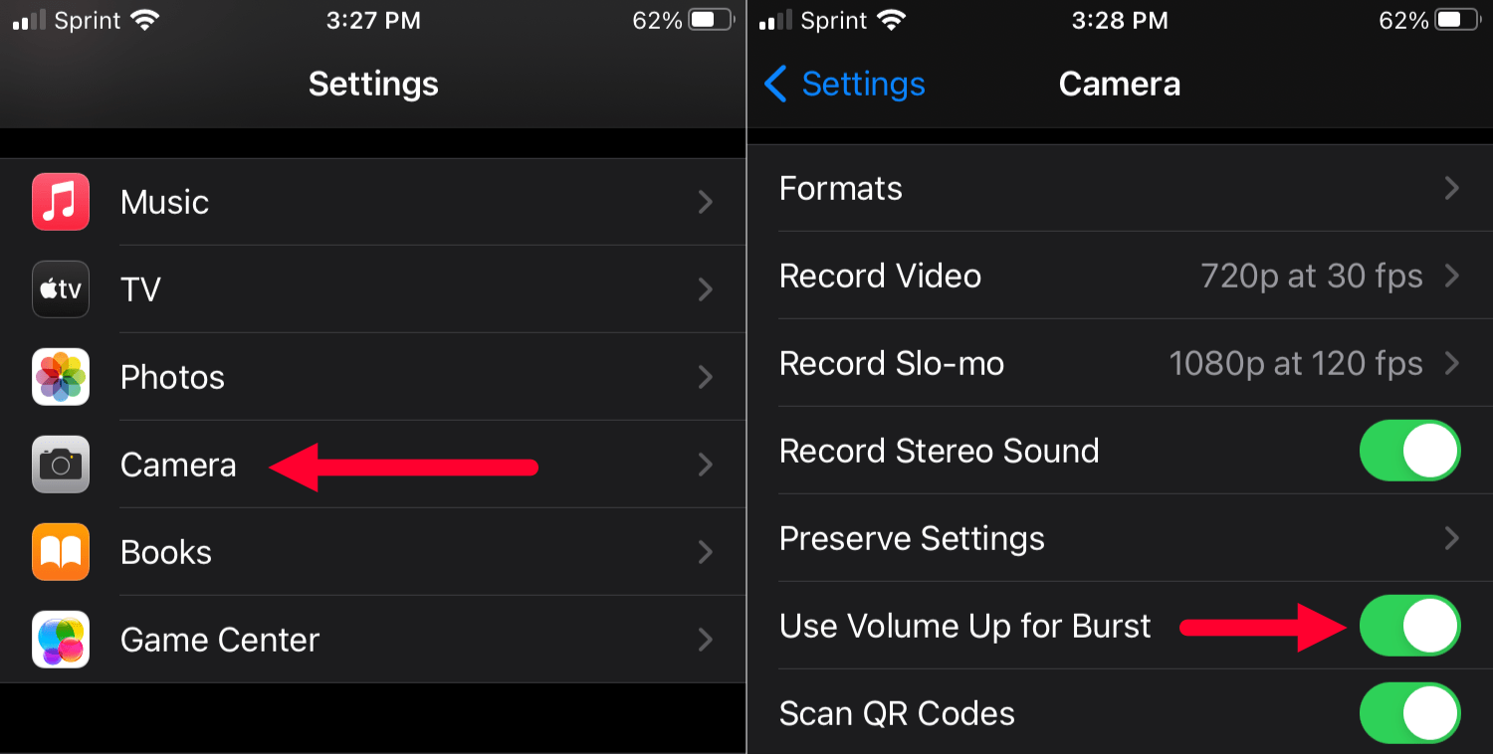This screenshot has height=754, width=1493.
Task: Tap the Camera app icon
Action: click(60, 465)
